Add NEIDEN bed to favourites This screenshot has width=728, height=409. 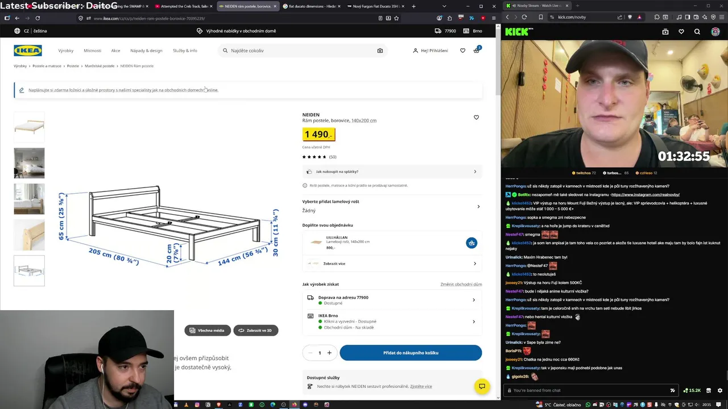pos(476,118)
